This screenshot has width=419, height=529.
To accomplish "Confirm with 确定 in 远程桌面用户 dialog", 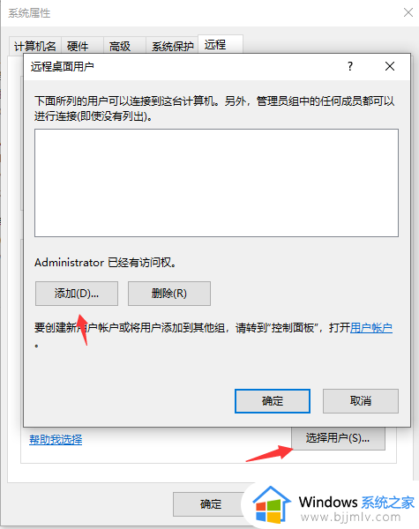I will click(273, 401).
